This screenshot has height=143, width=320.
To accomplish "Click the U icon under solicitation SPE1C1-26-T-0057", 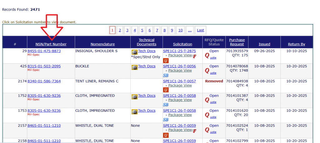I will point(166,90).
